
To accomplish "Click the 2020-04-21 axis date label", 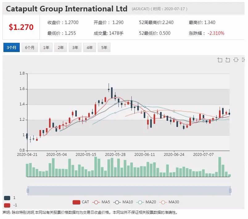I will click(27, 155).
